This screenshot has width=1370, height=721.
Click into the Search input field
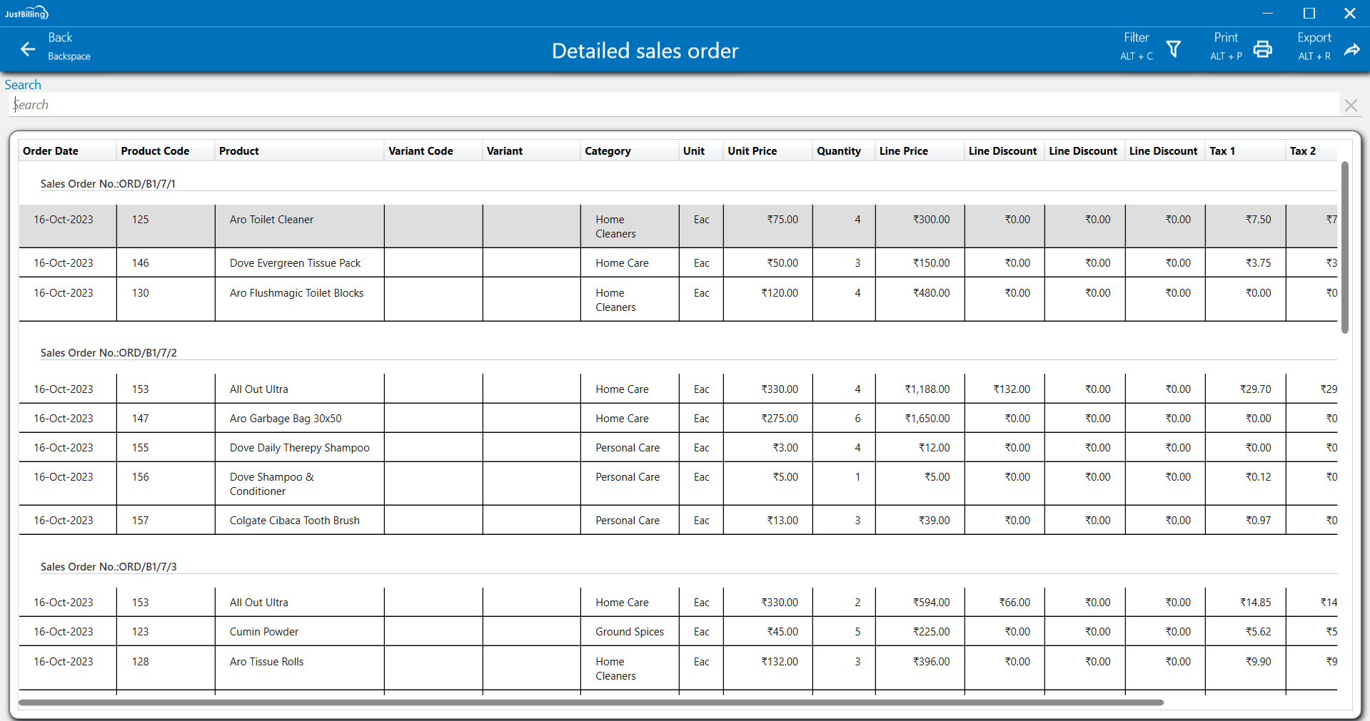tap(671, 105)
